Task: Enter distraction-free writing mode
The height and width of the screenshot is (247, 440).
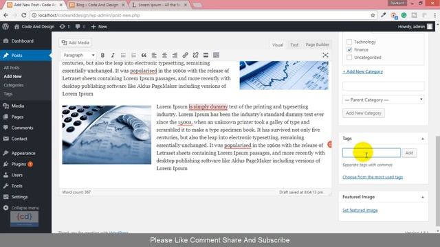Action: tap(325, 55)
